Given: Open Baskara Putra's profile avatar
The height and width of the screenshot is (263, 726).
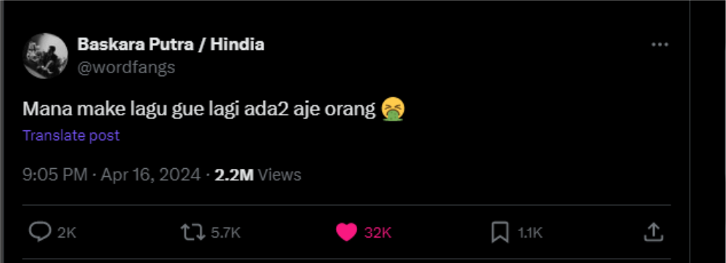Looking at the screenshot, I should click(45, 56).
